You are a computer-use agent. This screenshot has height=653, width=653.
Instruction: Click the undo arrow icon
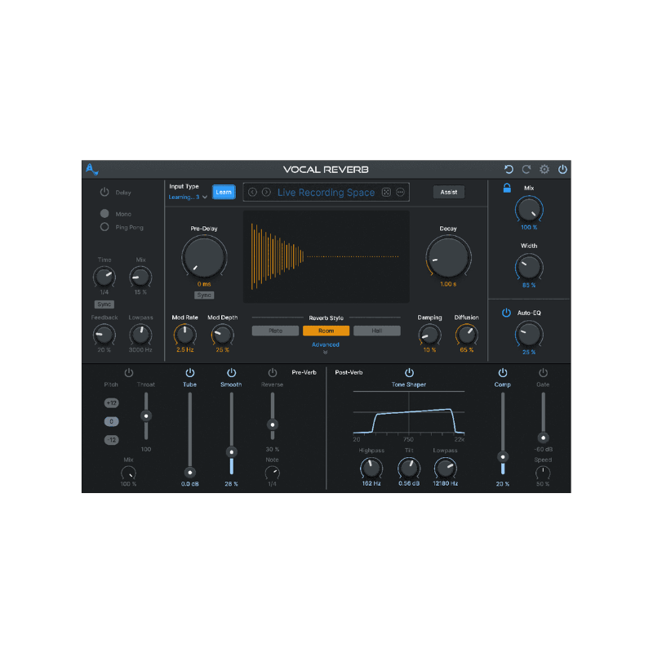509,170
